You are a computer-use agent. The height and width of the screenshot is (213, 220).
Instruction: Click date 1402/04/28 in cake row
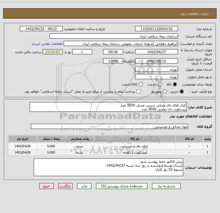pyautogui.click(x=23, y=146)
